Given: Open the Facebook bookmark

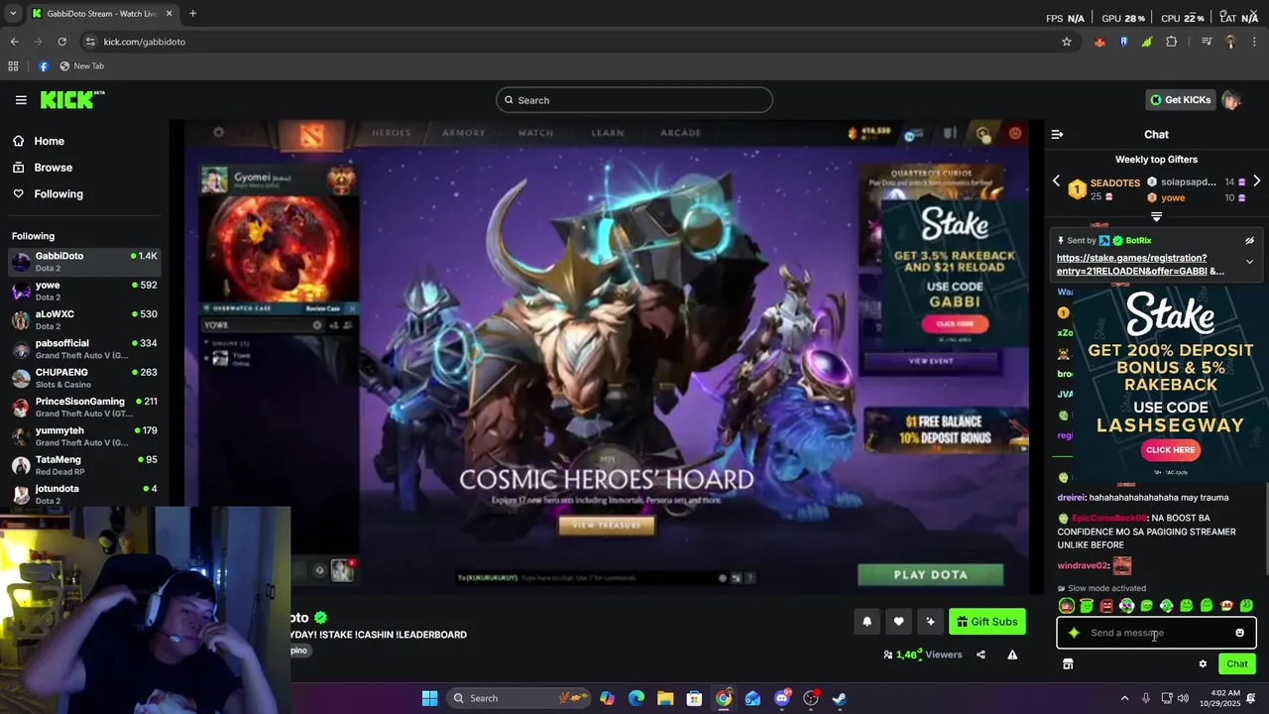Looking at the screenshot, I should (x=43, y=66).
